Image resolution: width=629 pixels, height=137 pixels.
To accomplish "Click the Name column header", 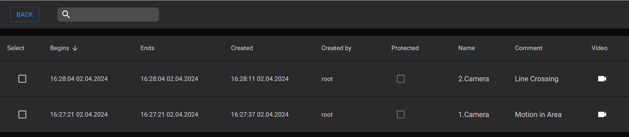I will (x=467, y=48).
